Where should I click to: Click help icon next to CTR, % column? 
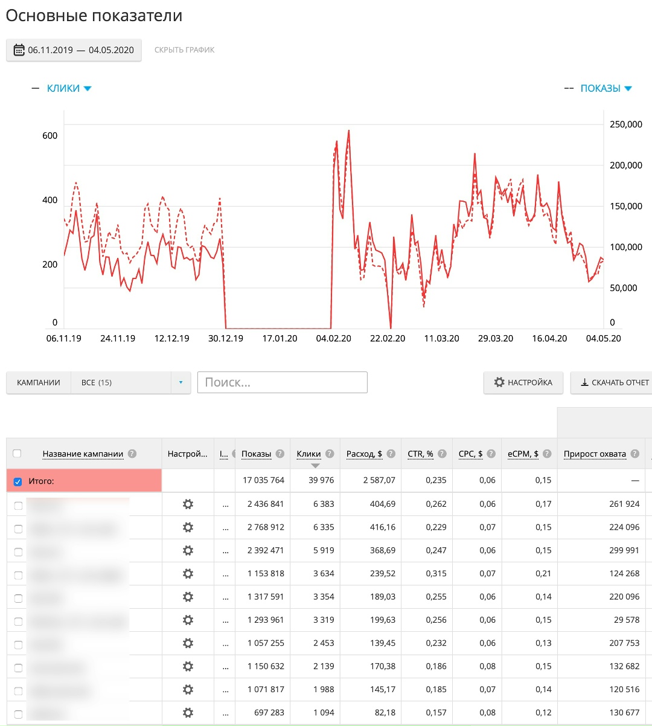tap(442, 454)
